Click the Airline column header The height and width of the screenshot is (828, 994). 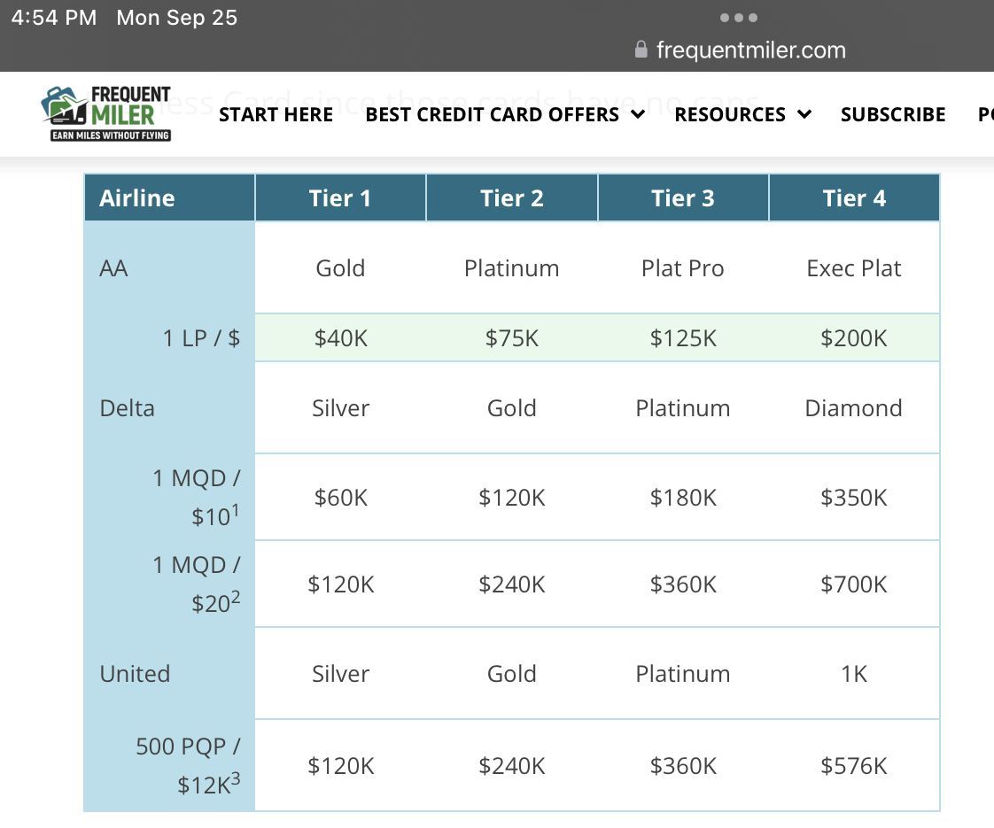coord(169,197)
